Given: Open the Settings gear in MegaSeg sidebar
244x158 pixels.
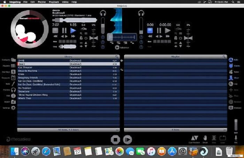Looking at the screenshot, I should pos(13,108).
